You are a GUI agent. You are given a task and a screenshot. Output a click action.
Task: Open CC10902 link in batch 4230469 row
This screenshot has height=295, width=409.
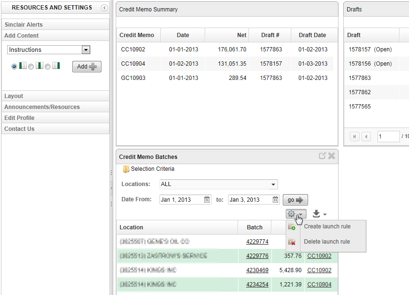pos(319,270)
